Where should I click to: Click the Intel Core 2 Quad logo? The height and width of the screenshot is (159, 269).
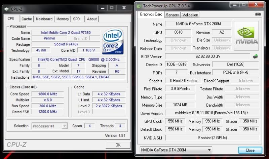(x=113, y=41)
